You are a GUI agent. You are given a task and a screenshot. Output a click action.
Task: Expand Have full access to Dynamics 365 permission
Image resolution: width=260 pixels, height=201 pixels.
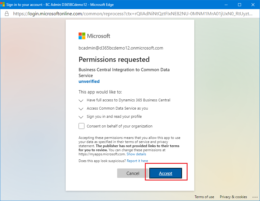coord(81,100)
